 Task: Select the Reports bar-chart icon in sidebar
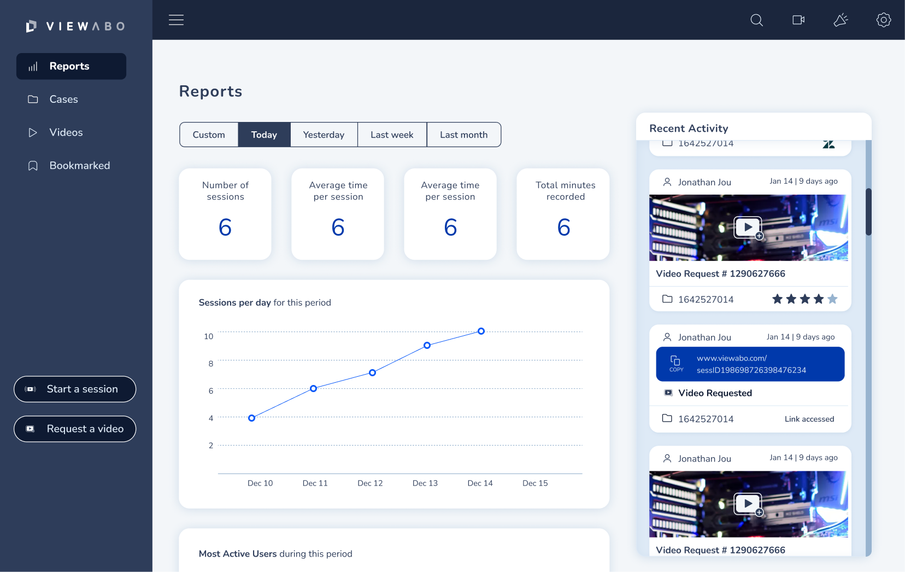[33, 66]
